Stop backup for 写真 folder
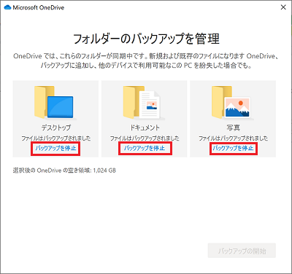The height and width of the screenshot is (274, 292). [x=233, y=148]
